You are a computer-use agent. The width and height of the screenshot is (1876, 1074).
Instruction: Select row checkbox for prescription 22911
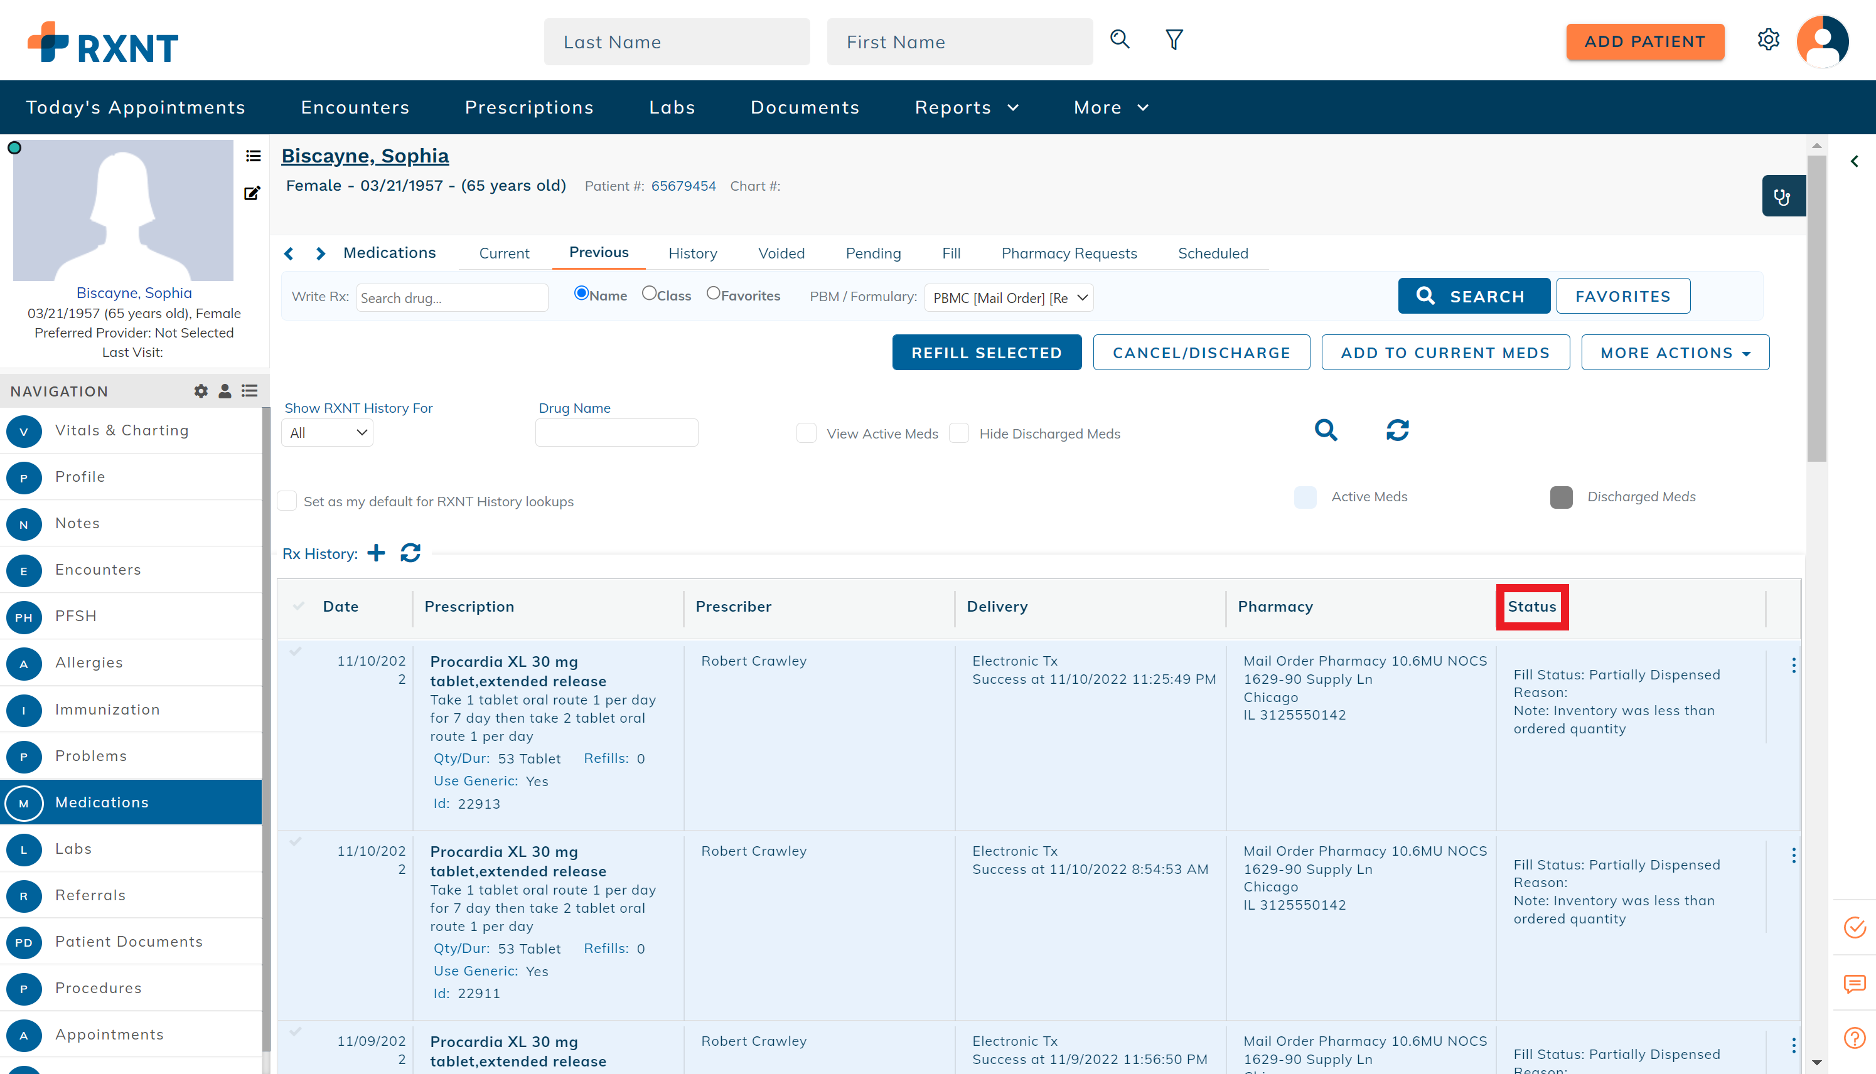[x=296, y=842]
